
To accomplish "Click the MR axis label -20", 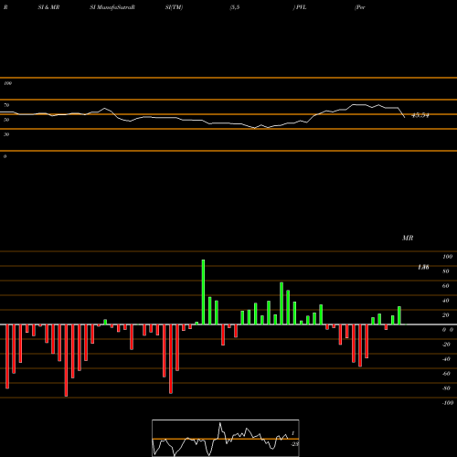I will 446,345.
